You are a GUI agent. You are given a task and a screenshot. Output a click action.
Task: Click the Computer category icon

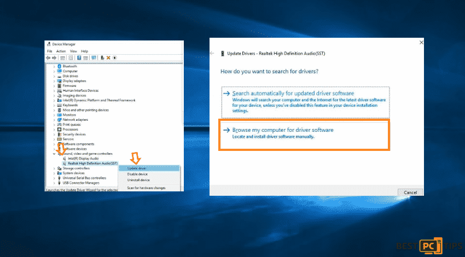(59, 71)
